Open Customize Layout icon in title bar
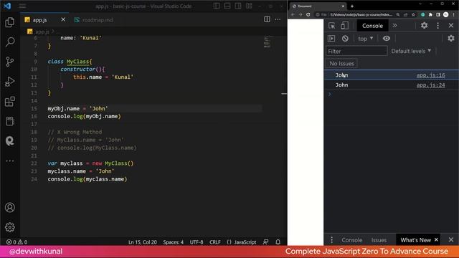Image resolution: width=459 pixels, height=258 pixels. 249,6
